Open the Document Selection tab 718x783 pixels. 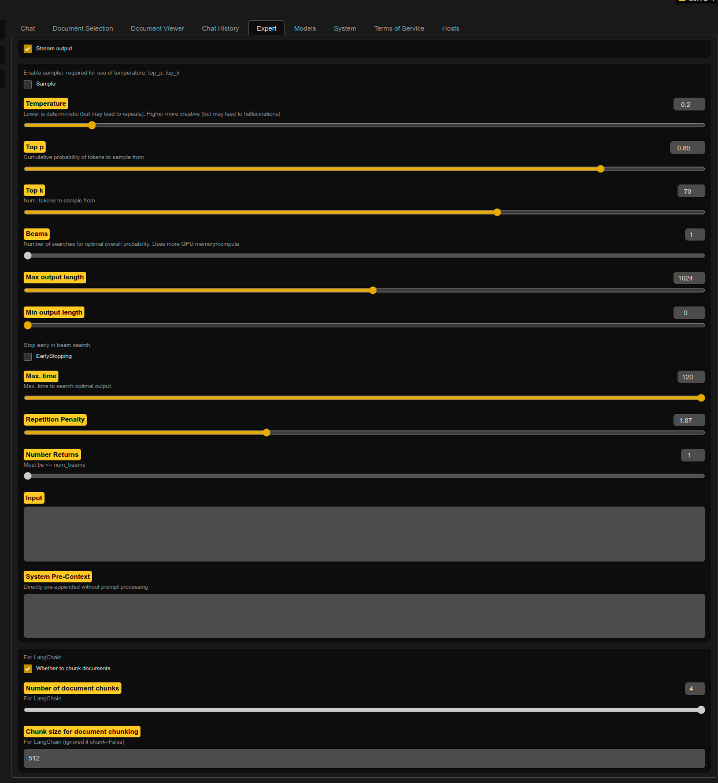[x=83, y=28]
